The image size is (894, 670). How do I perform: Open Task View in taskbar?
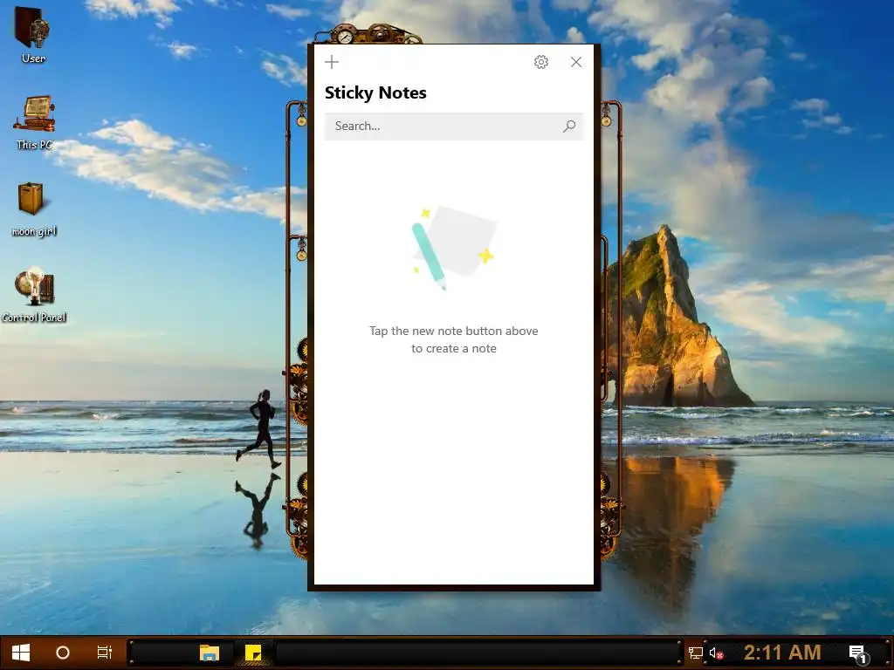tap(105, 653)
